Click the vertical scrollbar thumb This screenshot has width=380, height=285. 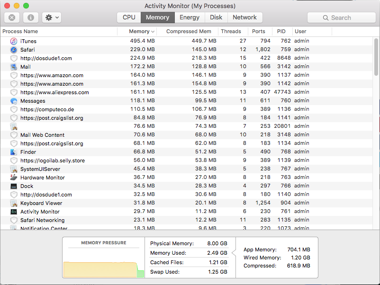point(376,57)
